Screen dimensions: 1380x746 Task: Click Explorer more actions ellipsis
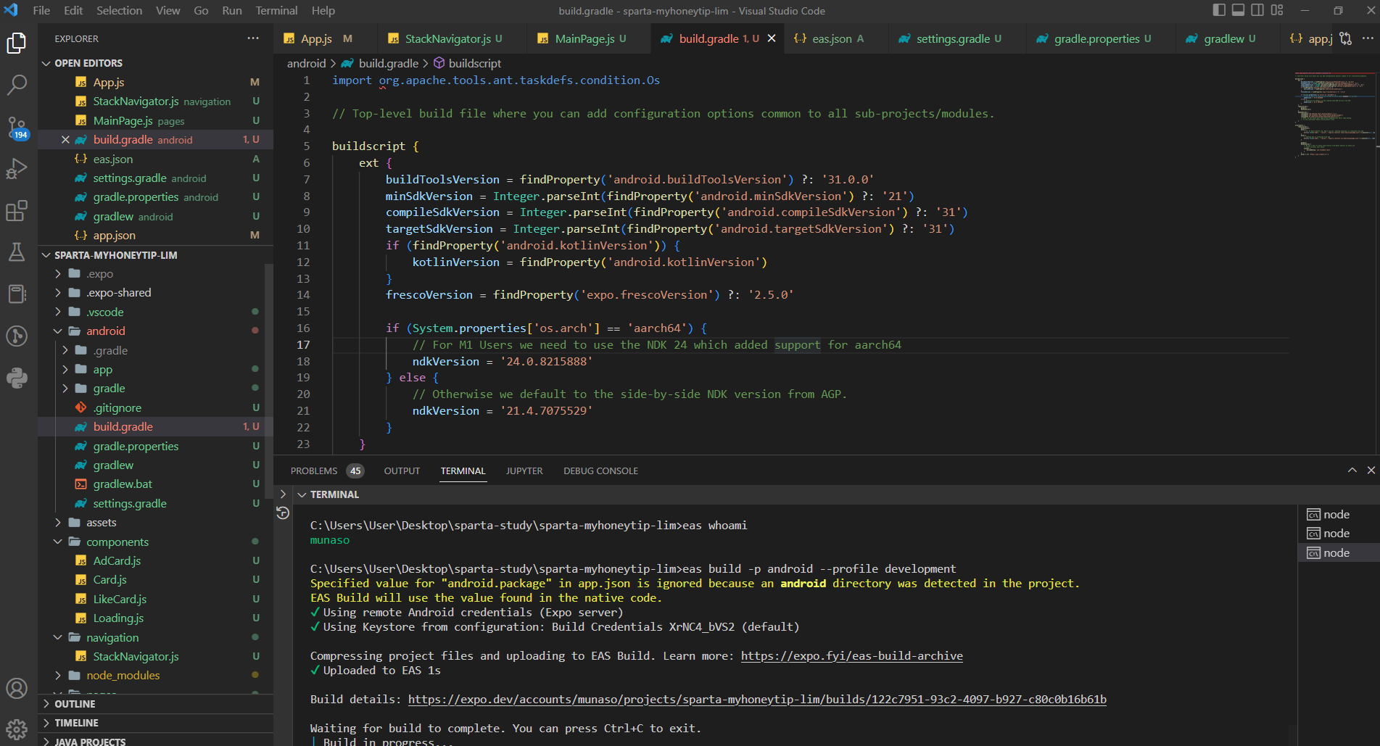pos(252,38)
